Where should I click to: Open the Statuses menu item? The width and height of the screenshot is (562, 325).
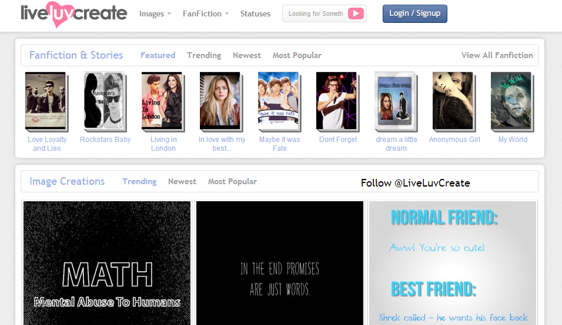pos(255,13)
